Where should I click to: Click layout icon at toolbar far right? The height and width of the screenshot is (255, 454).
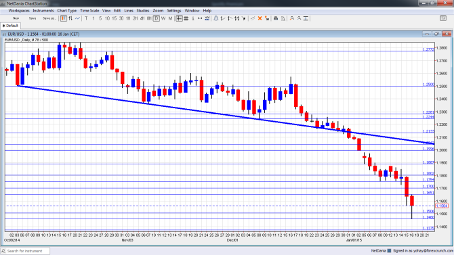click(x=443, y=18)
